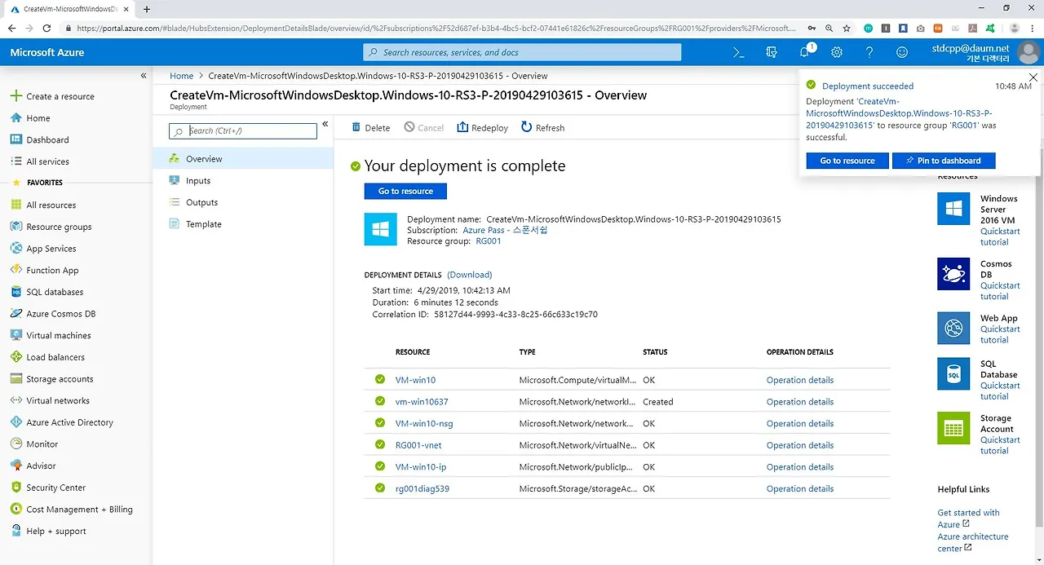Screen dimensions: 1044x565
Task: Click Delete in the deployment toolbar
Action: (x=370, y=128)
